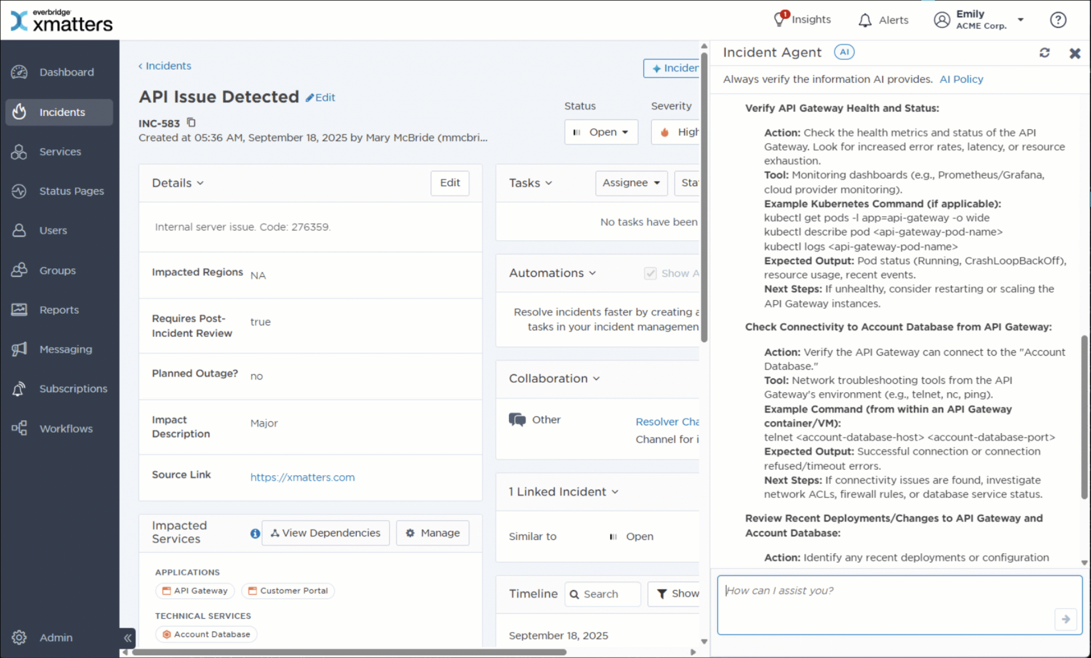Image resolution: width=1091 pixels, height=658 pixels.
Task: Click the copy icon beside INC-583
Action: [x=191, y=123]
